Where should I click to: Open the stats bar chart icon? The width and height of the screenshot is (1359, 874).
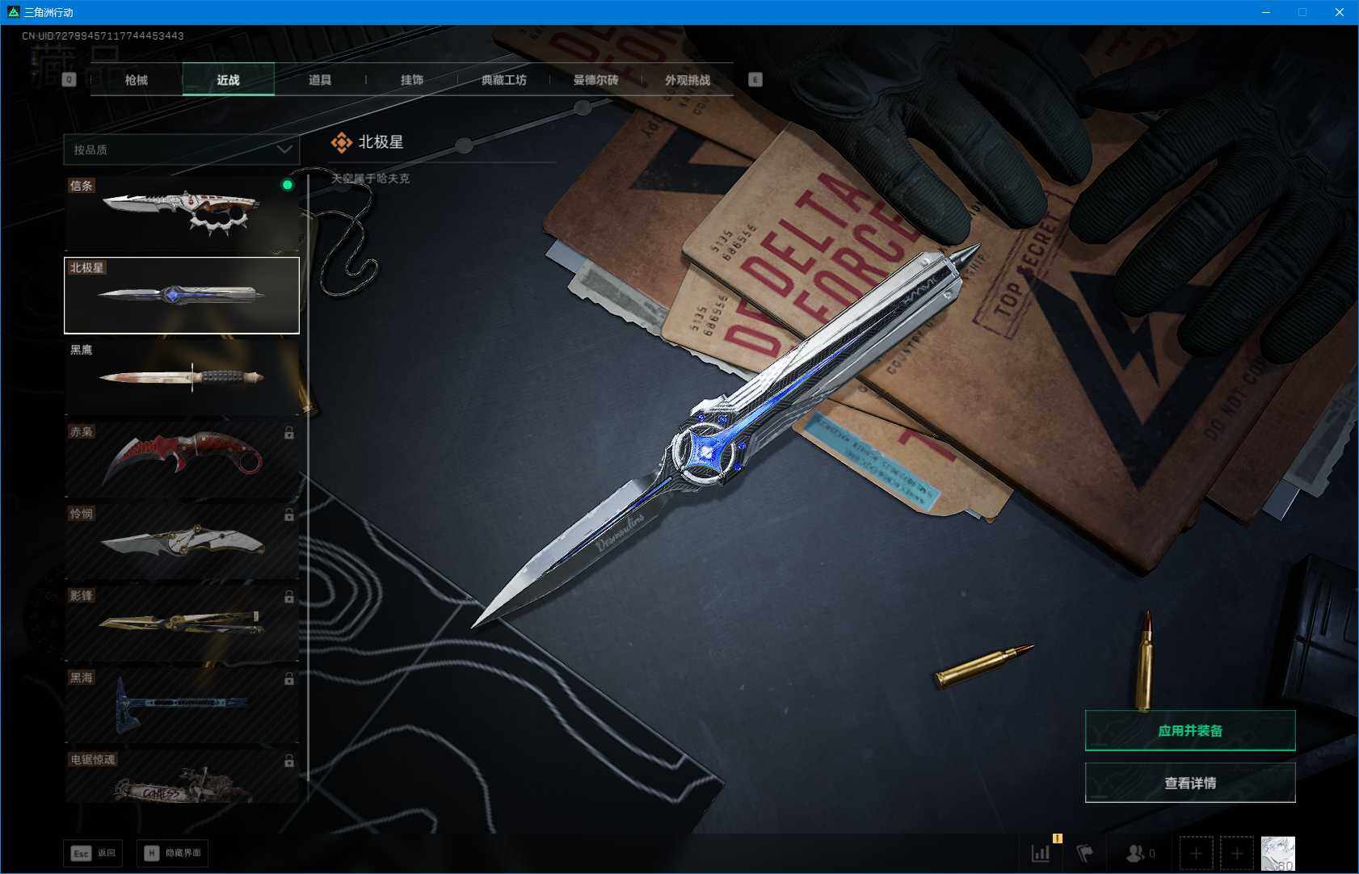(x=1041, y=853)
